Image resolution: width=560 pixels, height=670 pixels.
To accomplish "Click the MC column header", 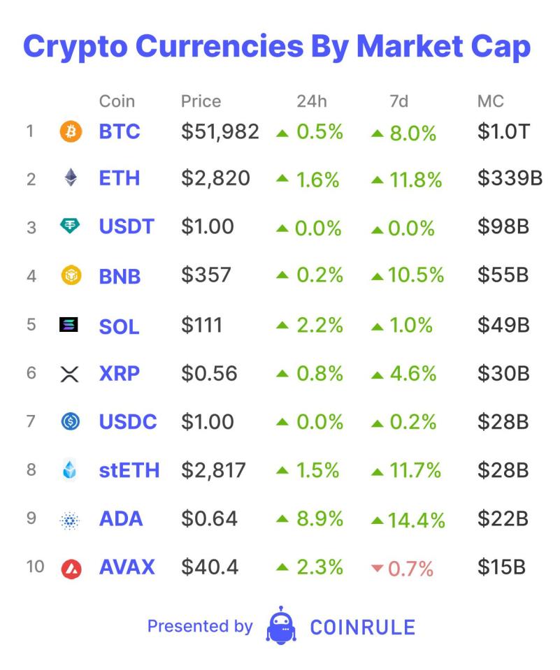I will 491,101.
